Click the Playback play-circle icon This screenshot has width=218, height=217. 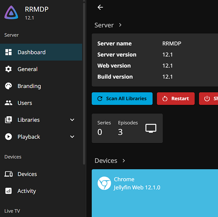click(8, 137)
